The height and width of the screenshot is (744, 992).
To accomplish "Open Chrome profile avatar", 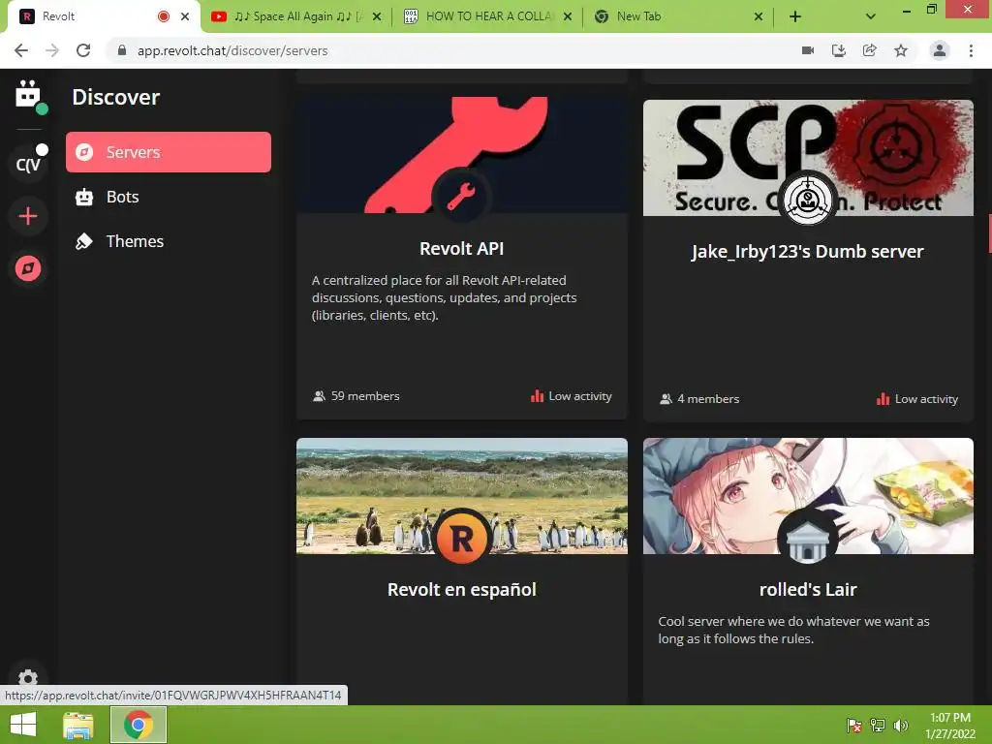I will coord(940,50).
